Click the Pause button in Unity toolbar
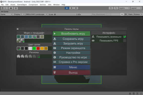This screenshot has height=95, width=143. coord(72,8)
